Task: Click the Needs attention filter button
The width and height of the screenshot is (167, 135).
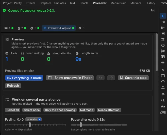Action: (109, 110)
